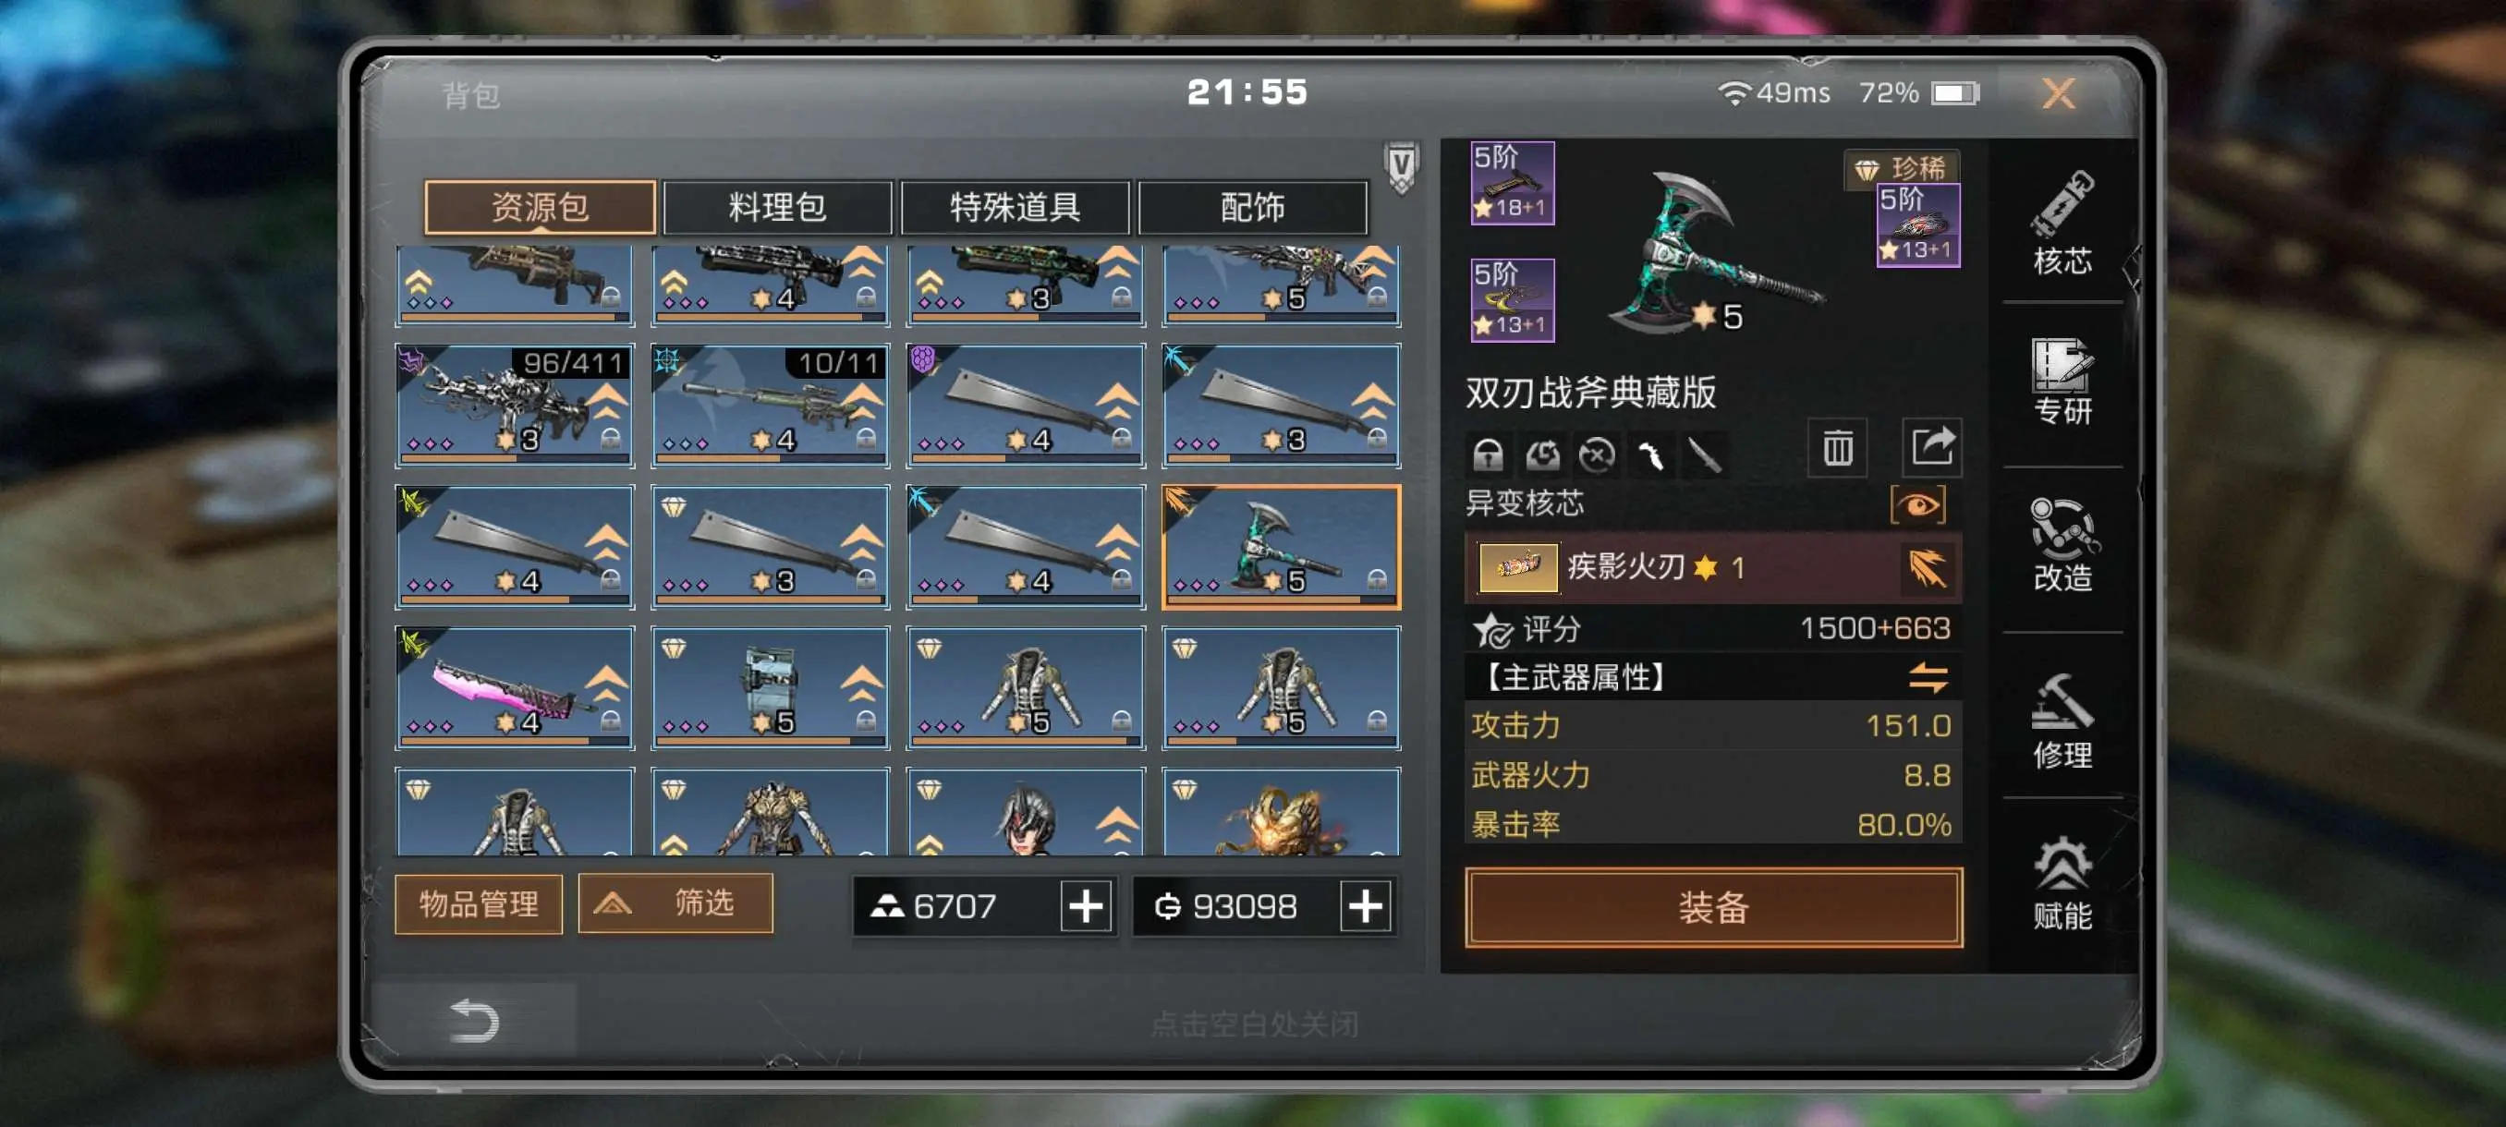Viewport: 2506px width, 1127px height.
Task: Click the back arrow icon
Action: click(x=475, y=1020)
